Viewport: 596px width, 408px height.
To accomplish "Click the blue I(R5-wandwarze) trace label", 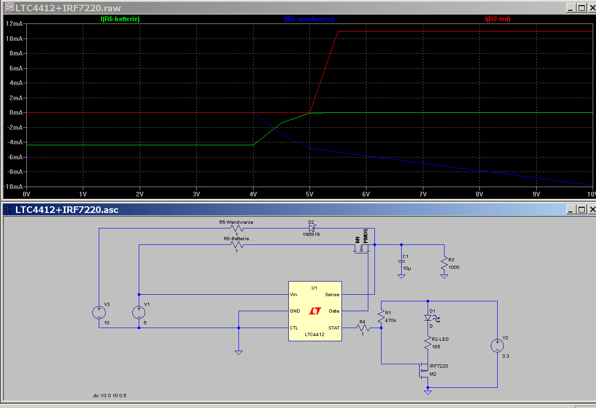I will coord(309,19).
